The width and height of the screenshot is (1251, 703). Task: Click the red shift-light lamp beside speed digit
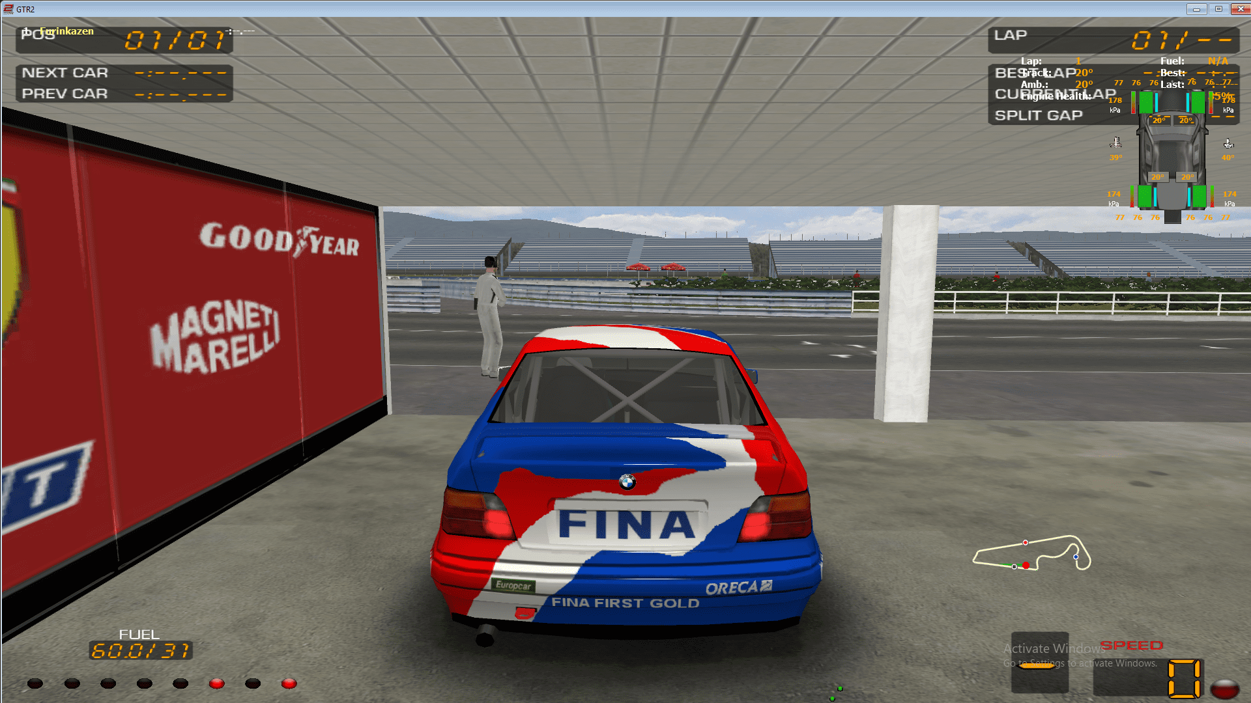pos(1224,689)
